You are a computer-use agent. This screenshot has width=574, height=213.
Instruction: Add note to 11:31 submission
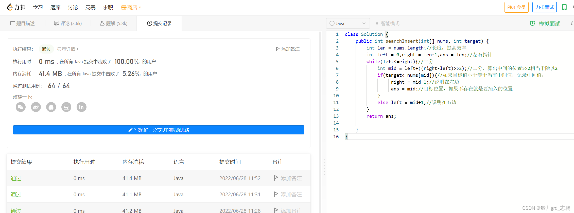pos(288,194)
